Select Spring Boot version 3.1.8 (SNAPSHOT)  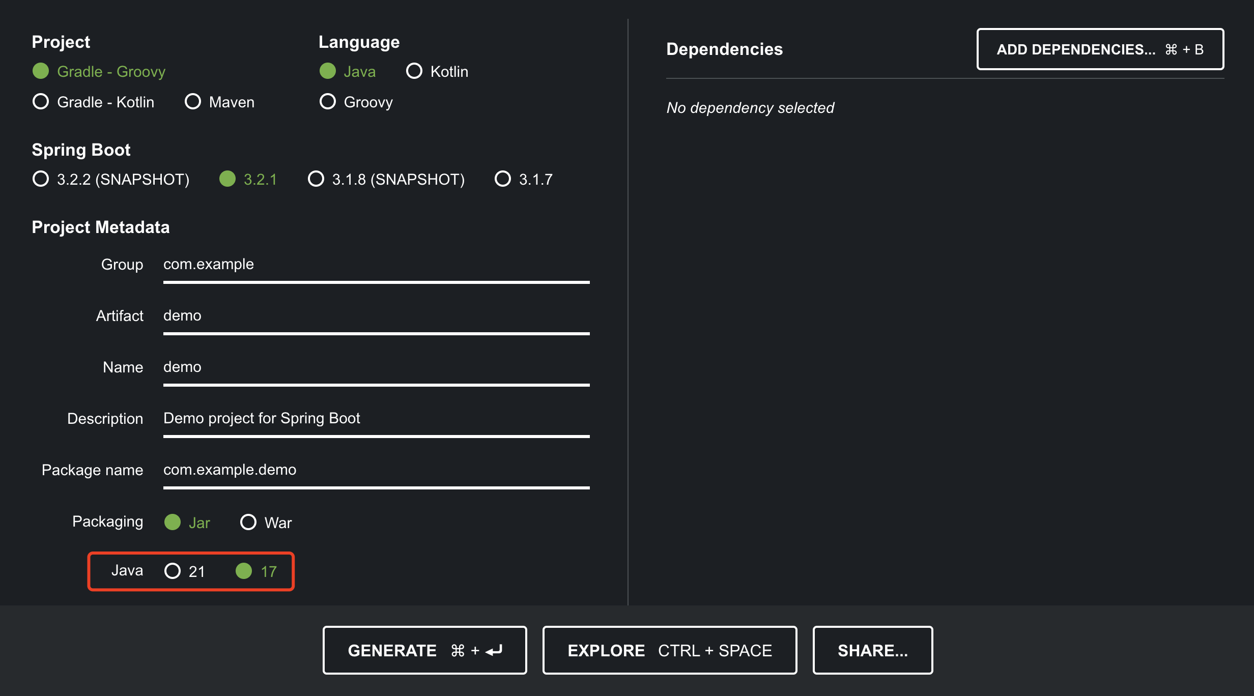[316, 179]
